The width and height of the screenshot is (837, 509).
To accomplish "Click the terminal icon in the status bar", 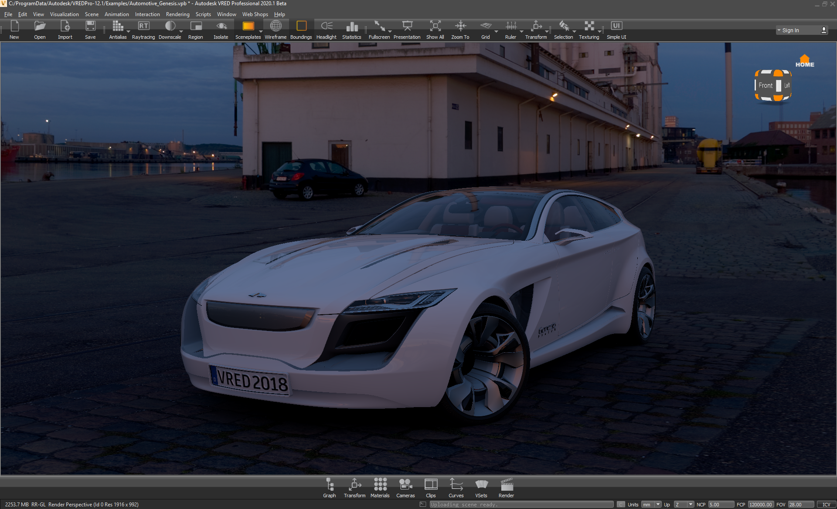I will tap(422, 504).
